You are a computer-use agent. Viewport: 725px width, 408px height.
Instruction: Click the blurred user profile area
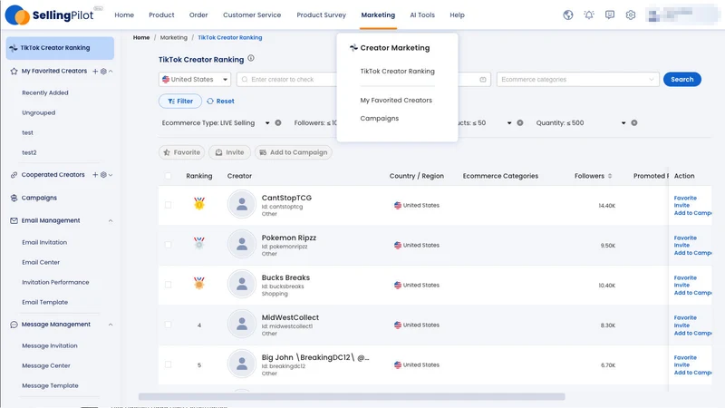tap(683, 15)
